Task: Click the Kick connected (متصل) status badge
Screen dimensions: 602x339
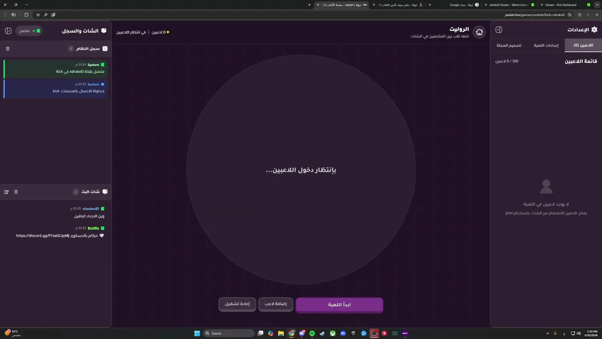Action: click(29, 31)
